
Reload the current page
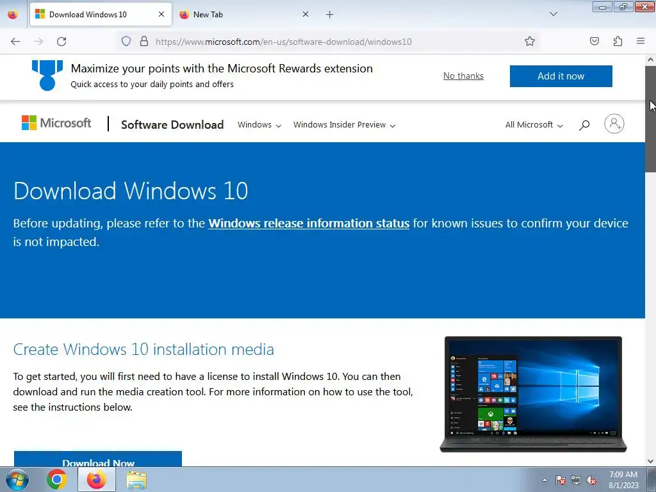(x=61, y=42)
